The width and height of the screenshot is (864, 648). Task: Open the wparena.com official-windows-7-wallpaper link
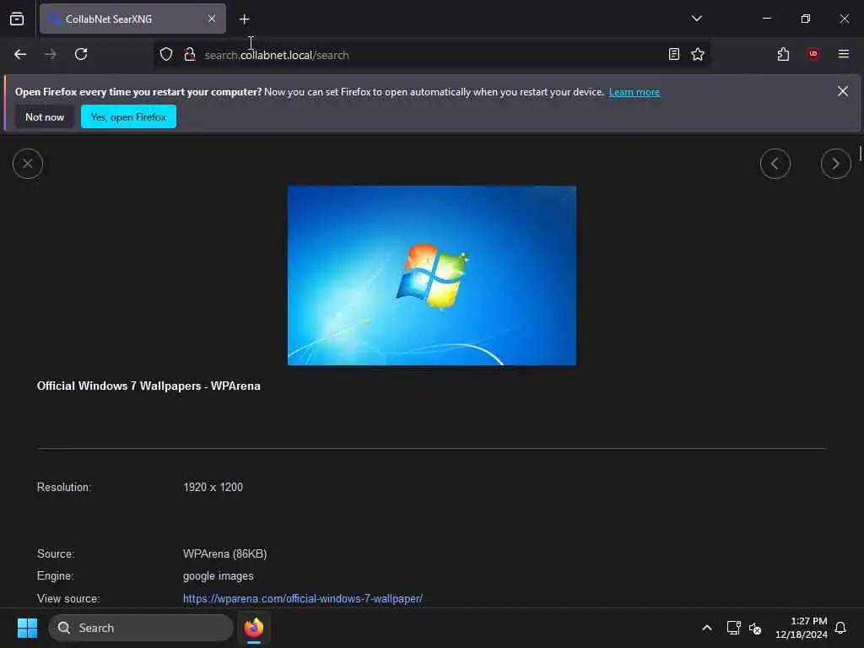click(x=303, y=598)
